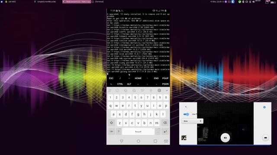
Task: Tap the END key in Termux extra keys
Action: coord(156,78)
